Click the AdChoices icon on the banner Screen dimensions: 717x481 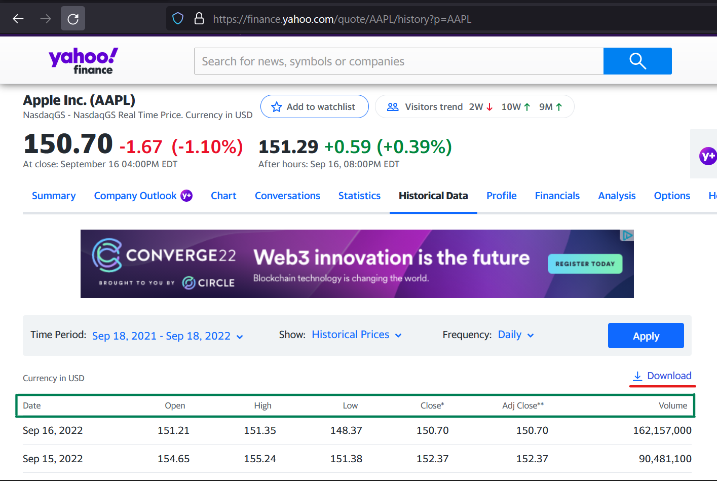click(x=627, y=235)
